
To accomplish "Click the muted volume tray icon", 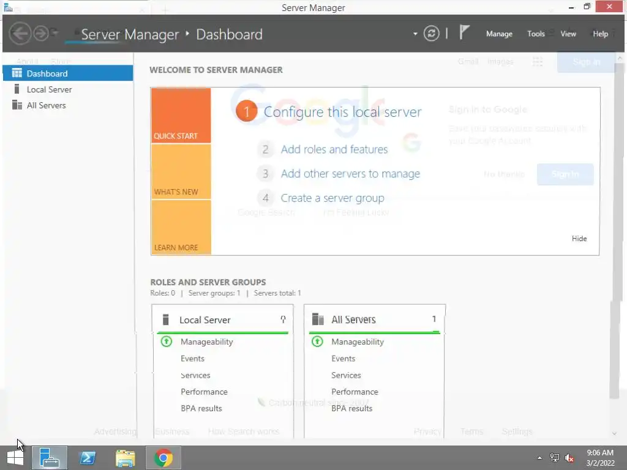I will pos(569,458).
